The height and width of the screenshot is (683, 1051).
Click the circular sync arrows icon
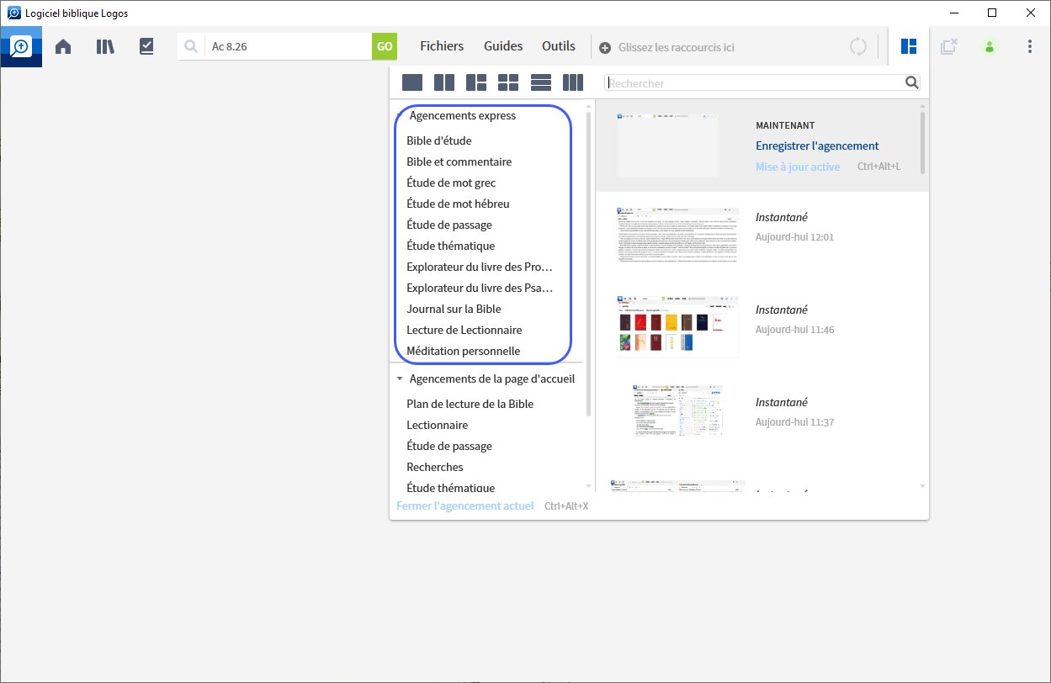coord(858,46)
